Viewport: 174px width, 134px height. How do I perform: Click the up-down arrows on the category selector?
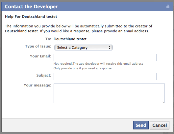(110, 48)
